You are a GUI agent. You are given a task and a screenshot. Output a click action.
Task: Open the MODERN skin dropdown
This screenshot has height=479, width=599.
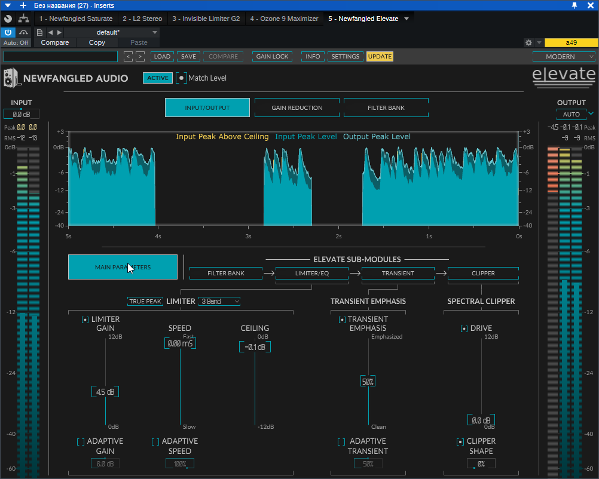coord(564,57)
